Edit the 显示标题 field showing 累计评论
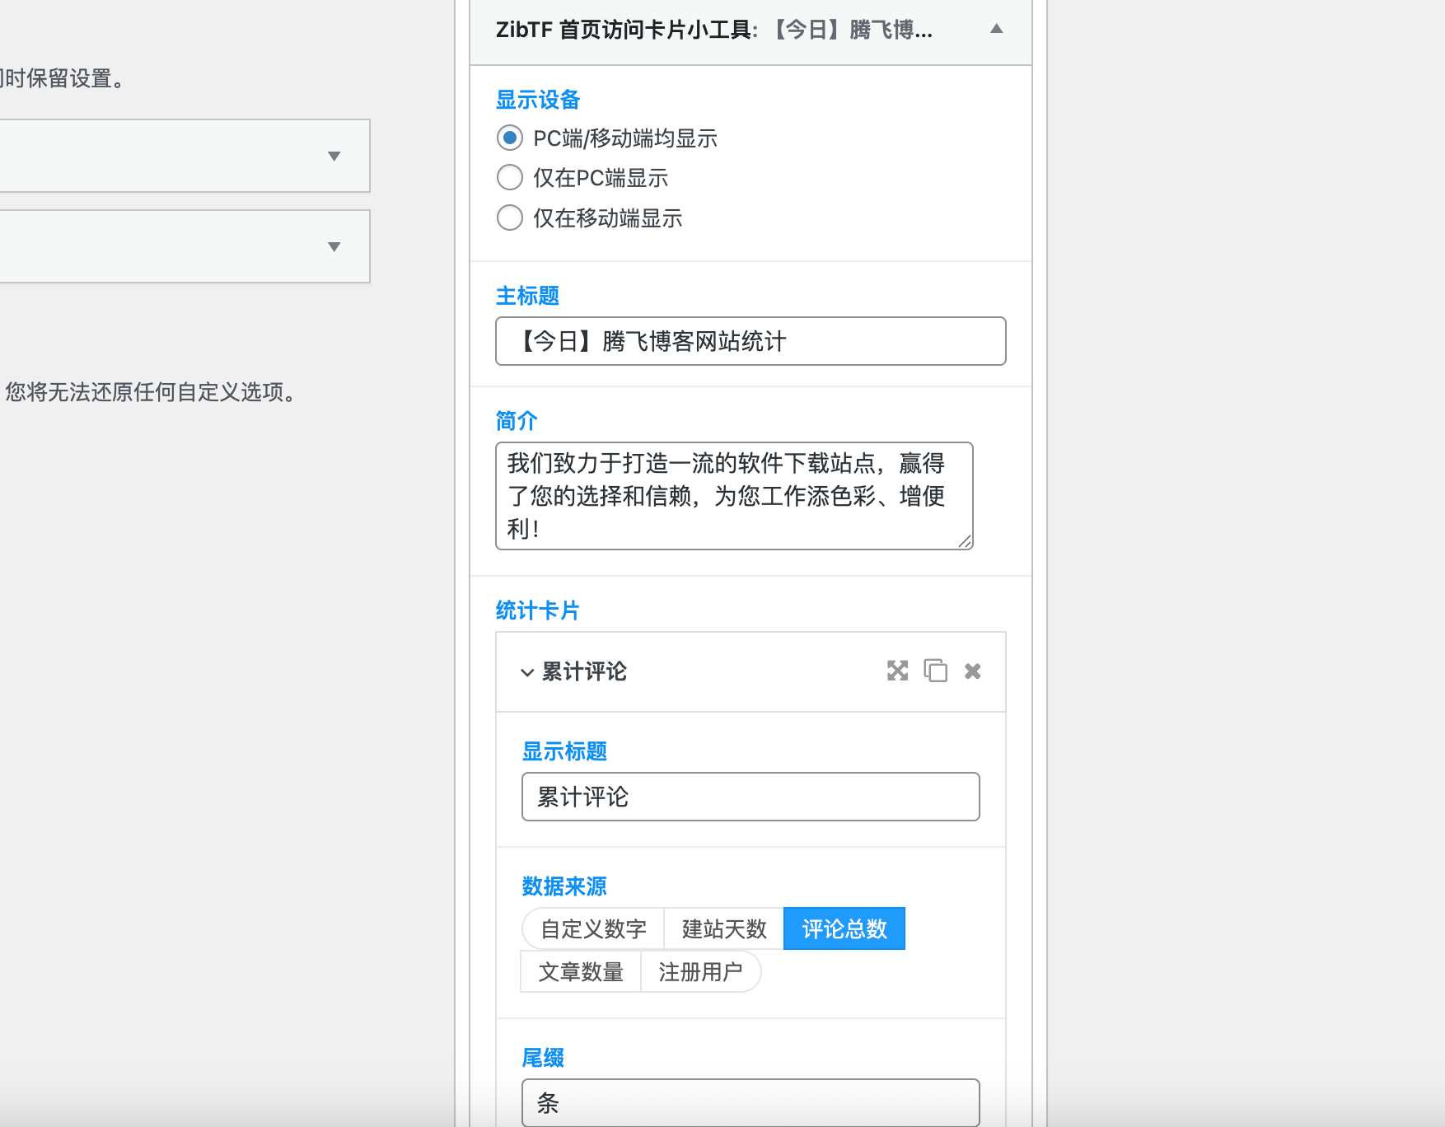Viewport: 1445px width, 1127px height. tap(749, 797)
